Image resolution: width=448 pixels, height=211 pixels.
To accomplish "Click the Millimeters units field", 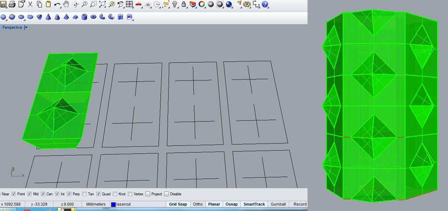I will (96, 204).
